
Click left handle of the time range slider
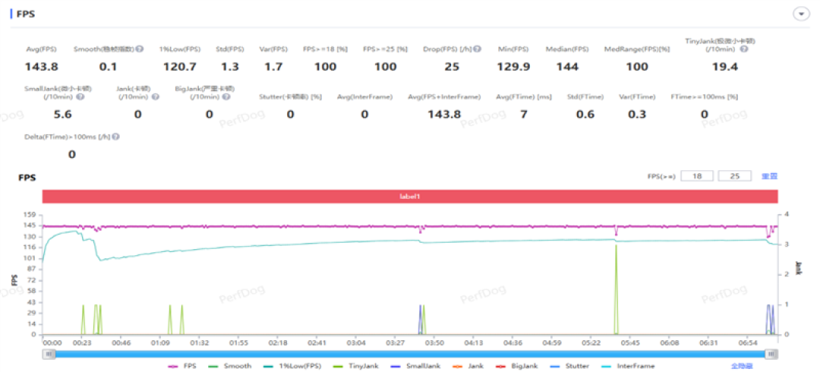point(49,355)
